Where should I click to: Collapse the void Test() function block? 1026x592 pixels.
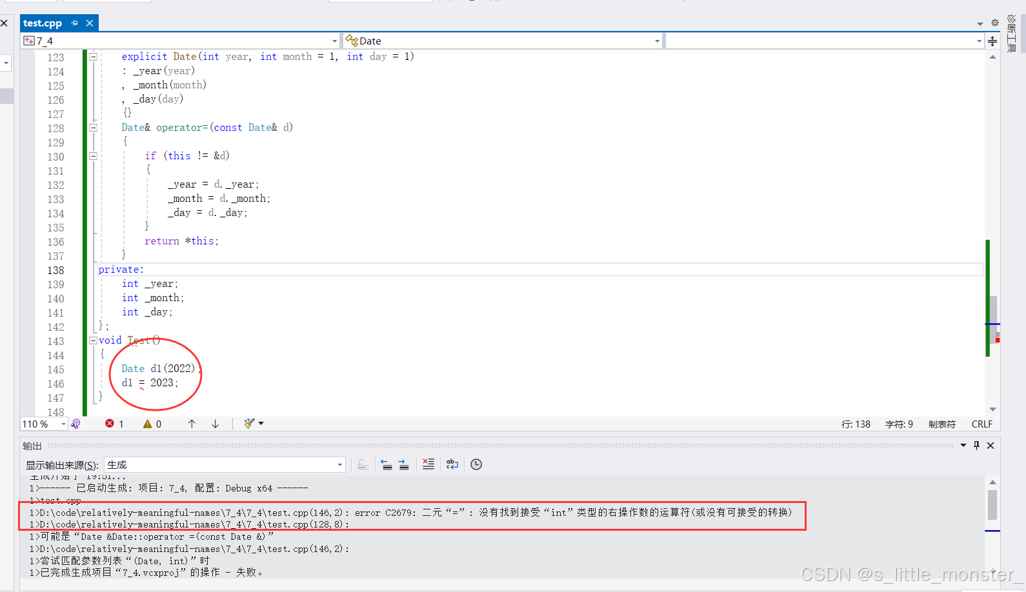tap(93, 340)
